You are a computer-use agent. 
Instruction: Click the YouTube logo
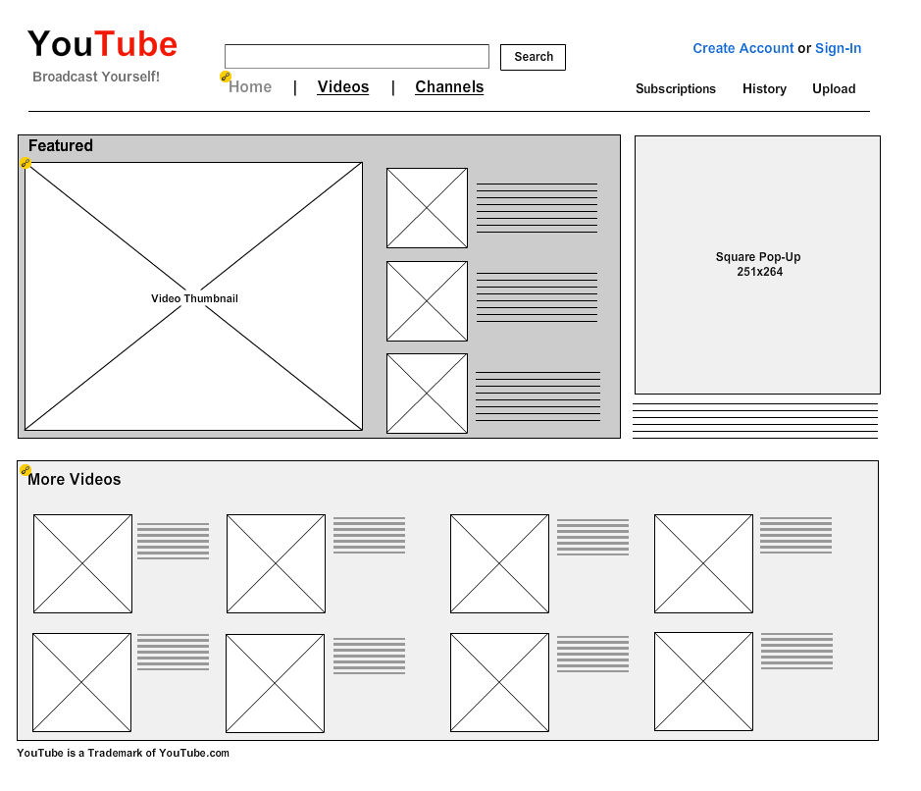[x=102, y=44]
